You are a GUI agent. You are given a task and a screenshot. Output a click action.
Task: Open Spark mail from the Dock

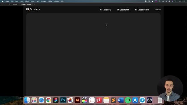(135, 100)
